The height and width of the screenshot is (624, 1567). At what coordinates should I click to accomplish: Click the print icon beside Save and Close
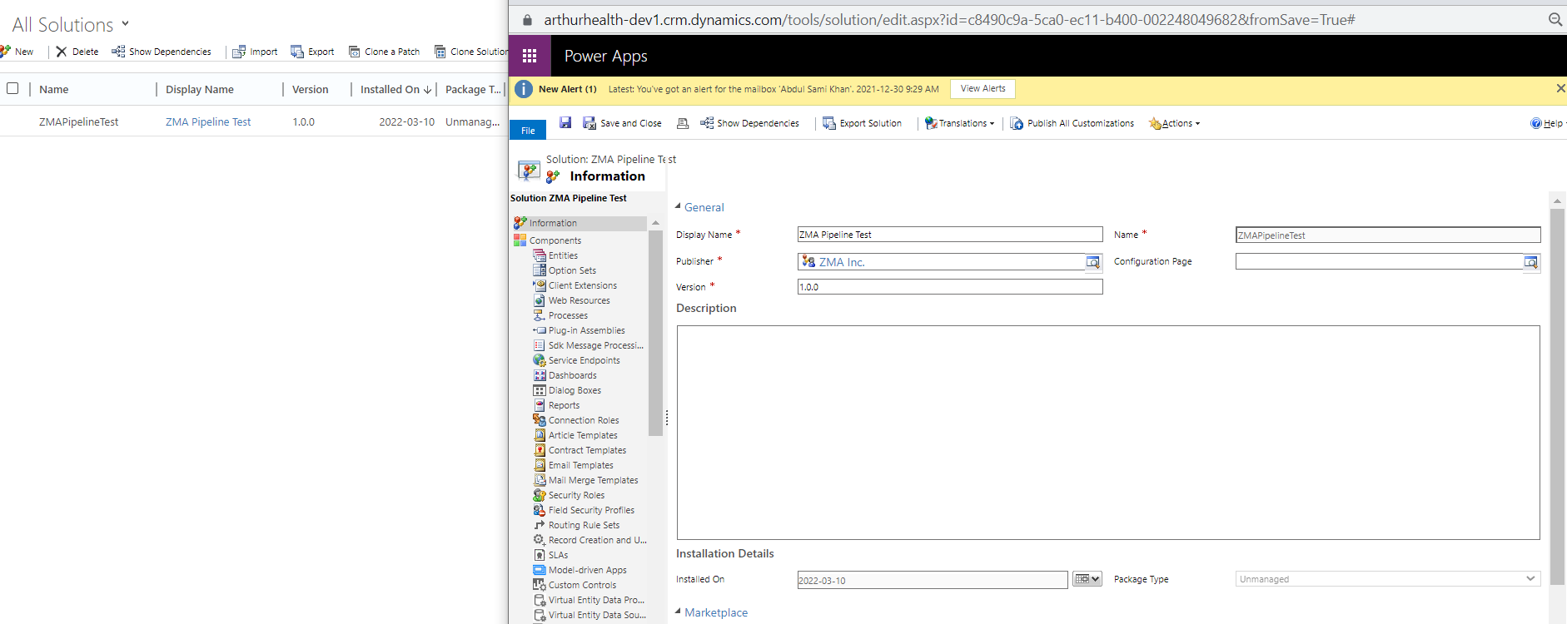[x=683, y=123]
